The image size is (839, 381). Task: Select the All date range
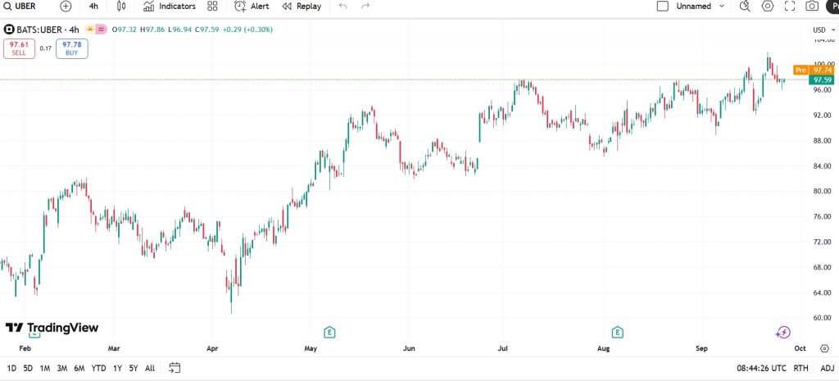pos(151,368)
